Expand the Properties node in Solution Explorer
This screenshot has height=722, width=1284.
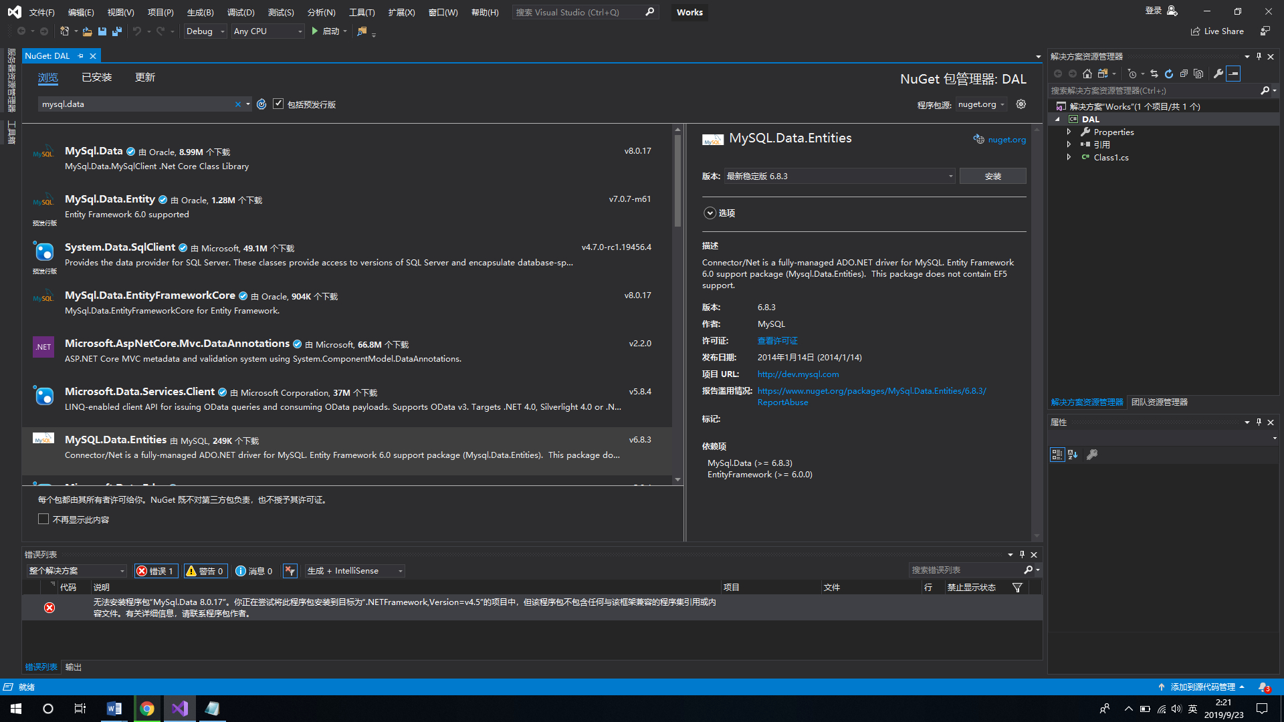pos(1069,132)
